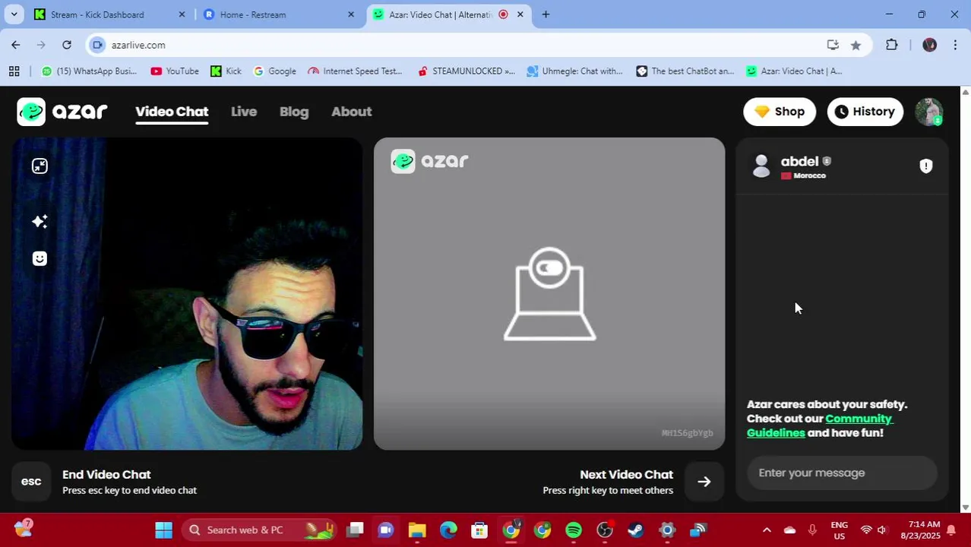
Task: Open profile avatar menu
Action: [928, 112]
